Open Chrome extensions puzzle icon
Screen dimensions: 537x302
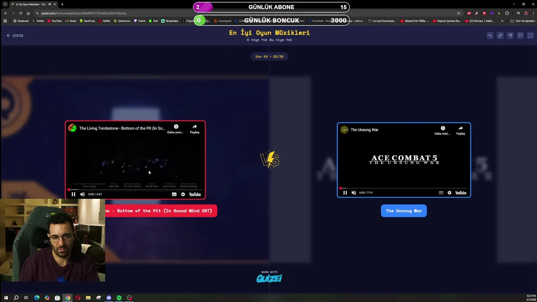pyautogui.click(x=507, y=13)
